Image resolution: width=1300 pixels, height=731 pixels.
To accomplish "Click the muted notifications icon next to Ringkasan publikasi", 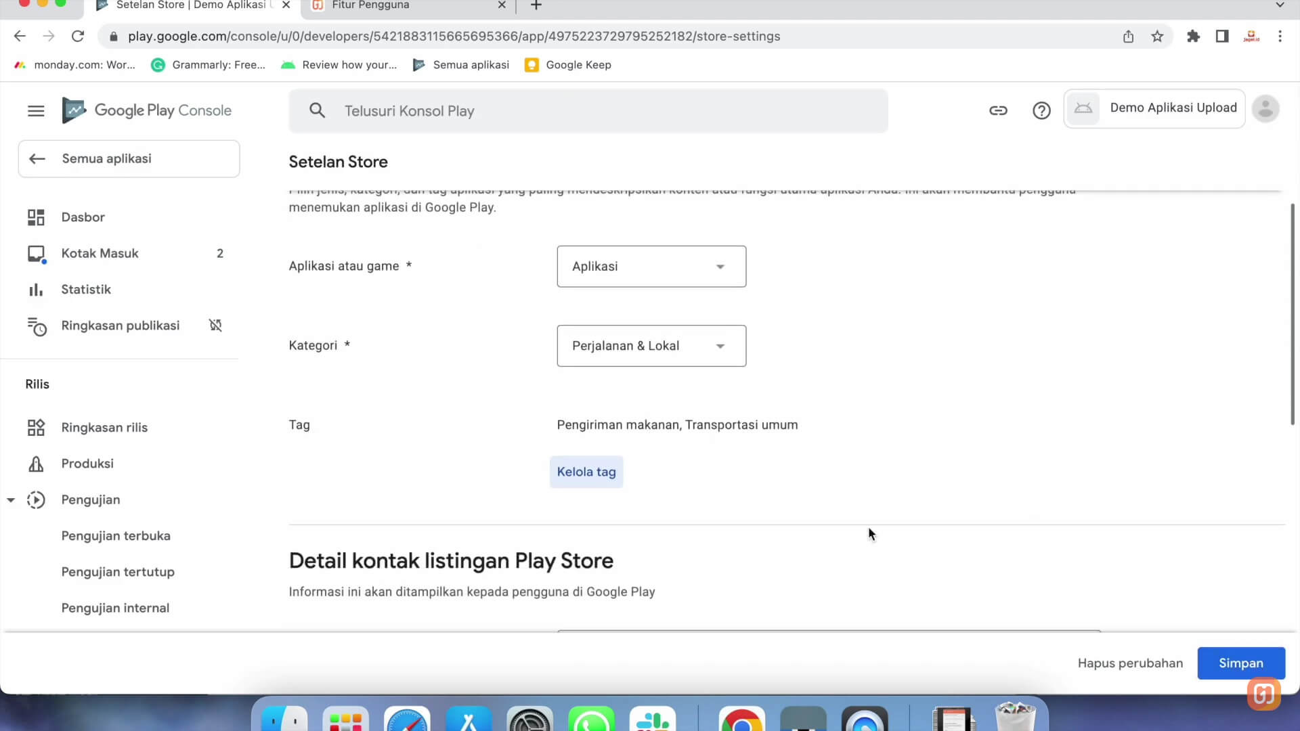I will [215, 326].
